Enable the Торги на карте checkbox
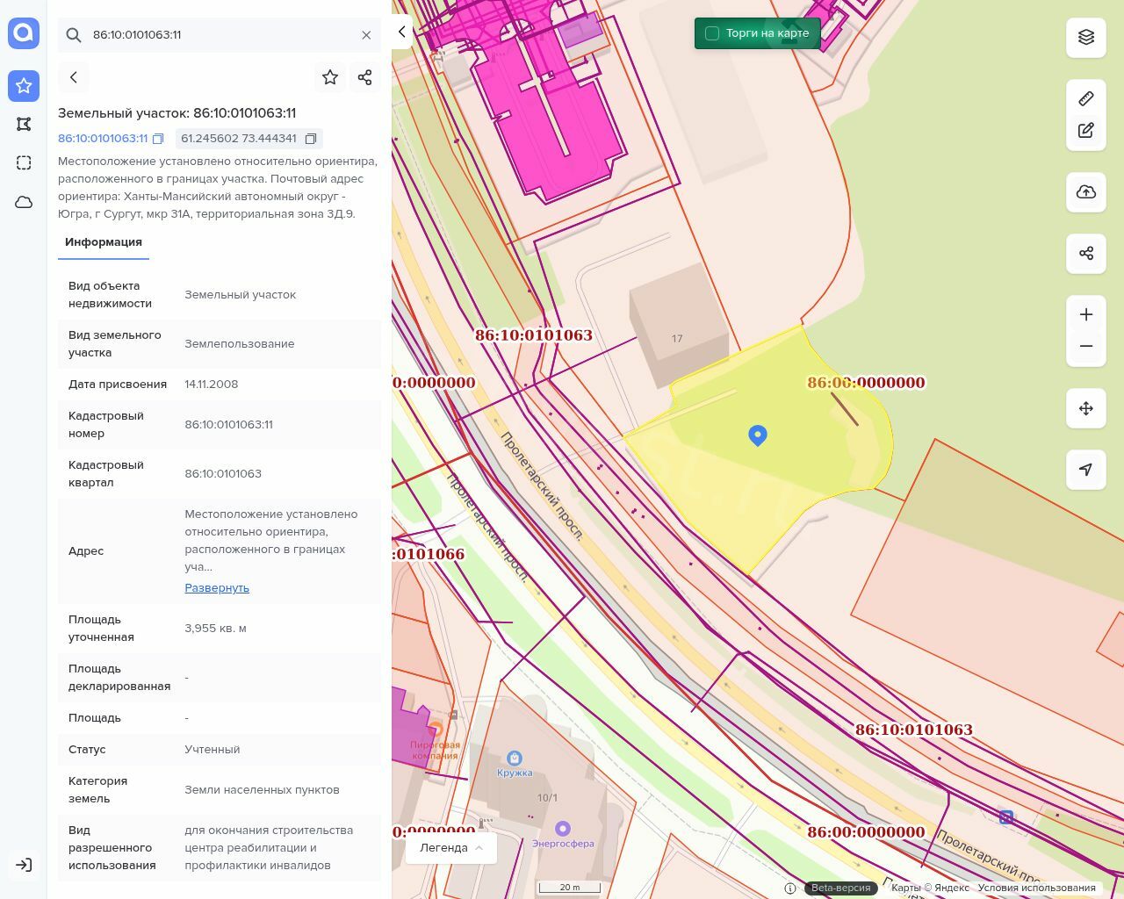 click(x=712, y=33)
